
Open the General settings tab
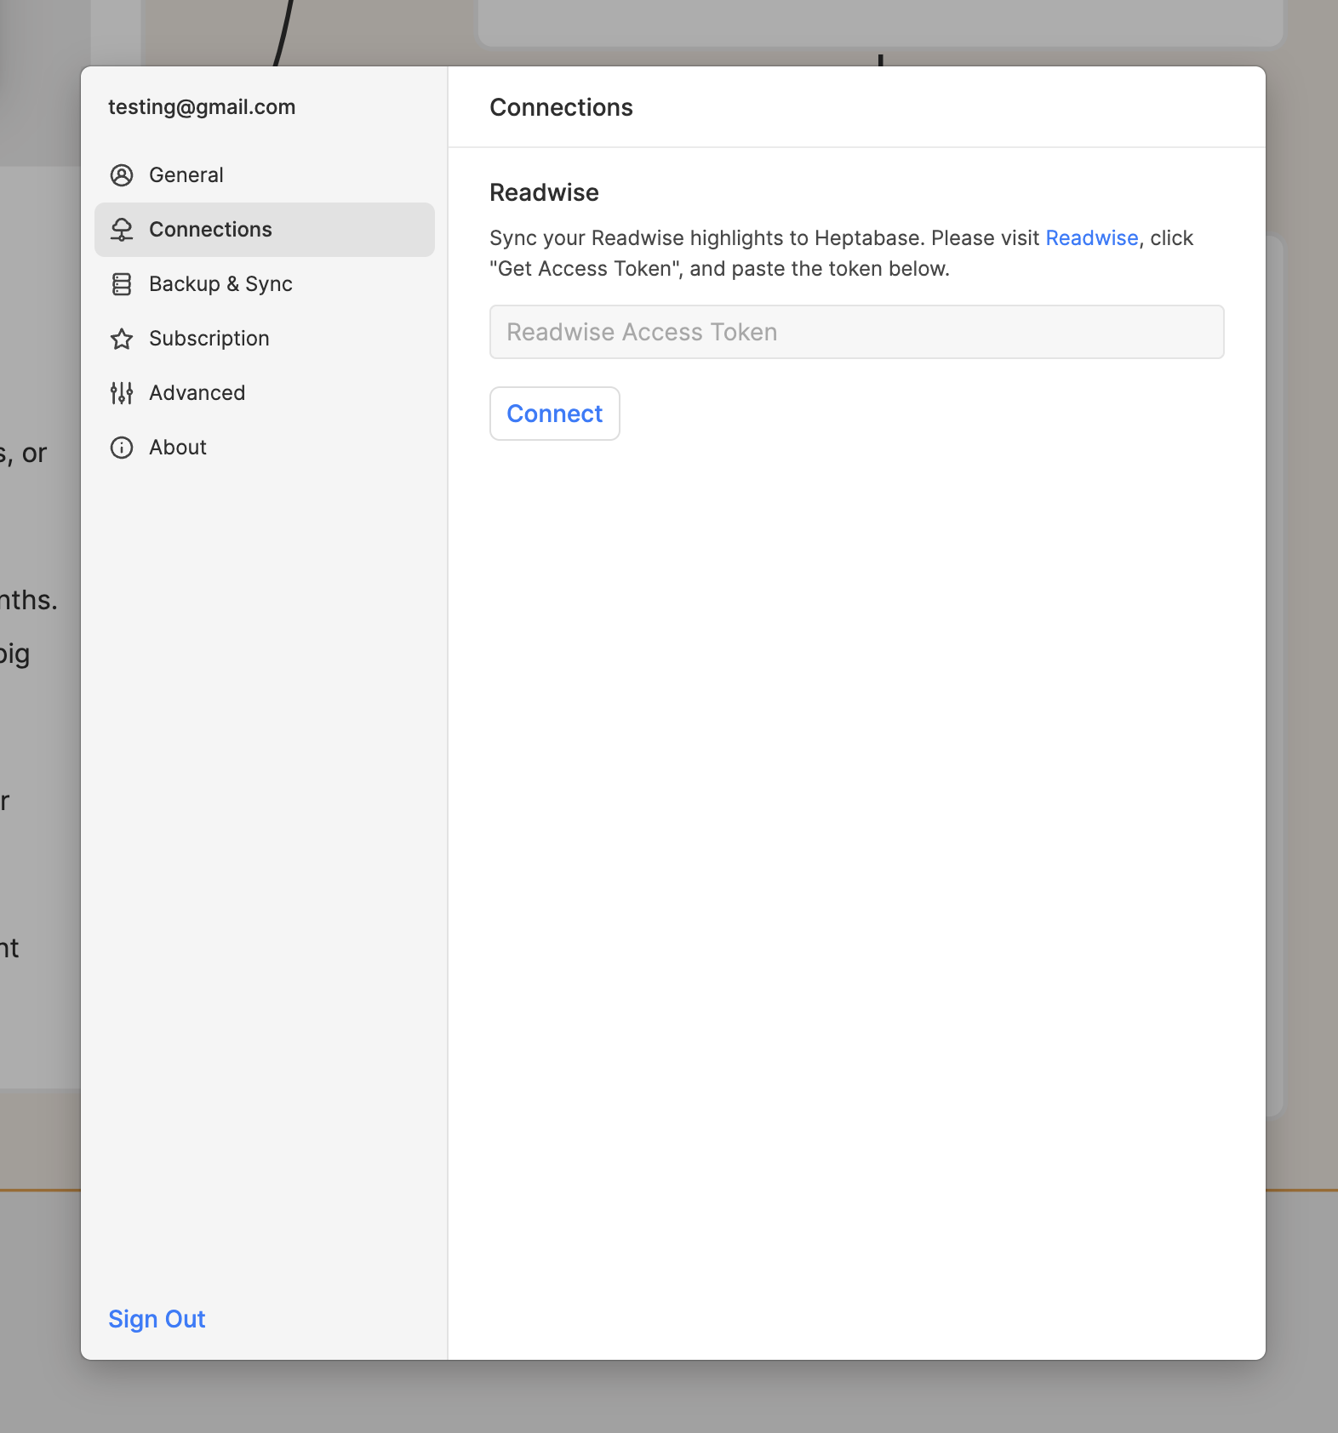click(265, 175)
